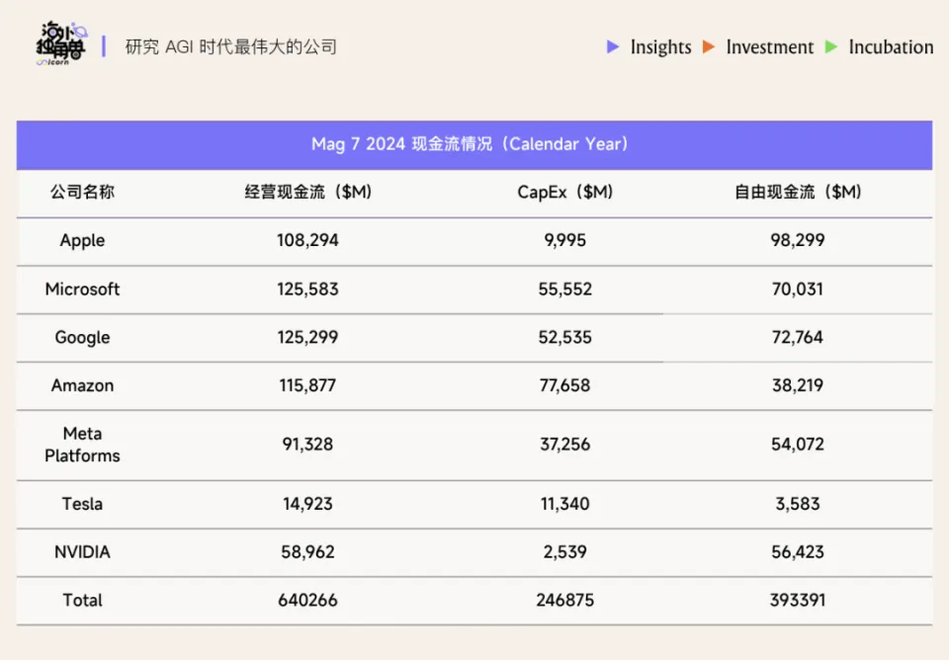949x660 pixels.
Task: Click the CapEx ($M) column header
Action: click(565, 192)
